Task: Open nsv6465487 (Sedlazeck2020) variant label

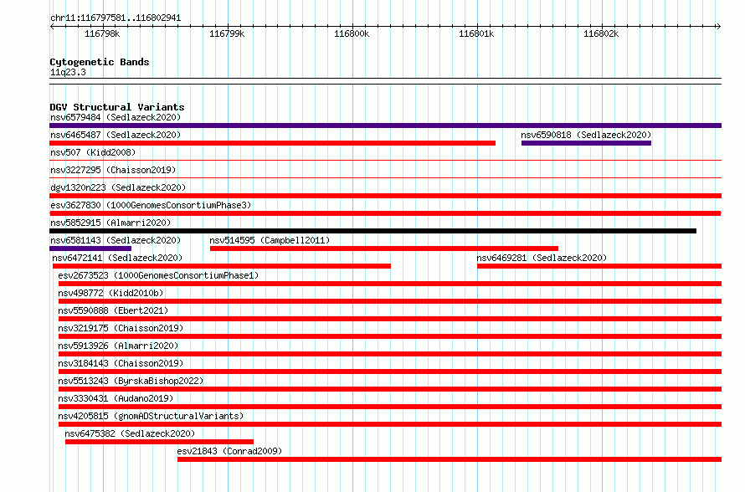Action: (116, 135)
